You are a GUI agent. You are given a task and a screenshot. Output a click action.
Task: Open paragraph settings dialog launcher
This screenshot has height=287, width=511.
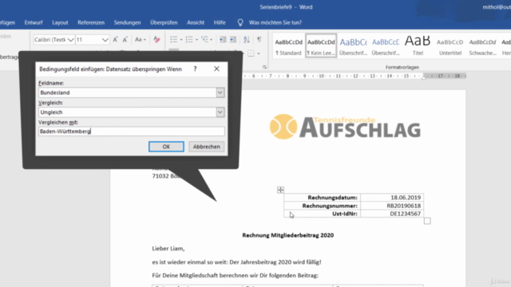pos(264,67)
